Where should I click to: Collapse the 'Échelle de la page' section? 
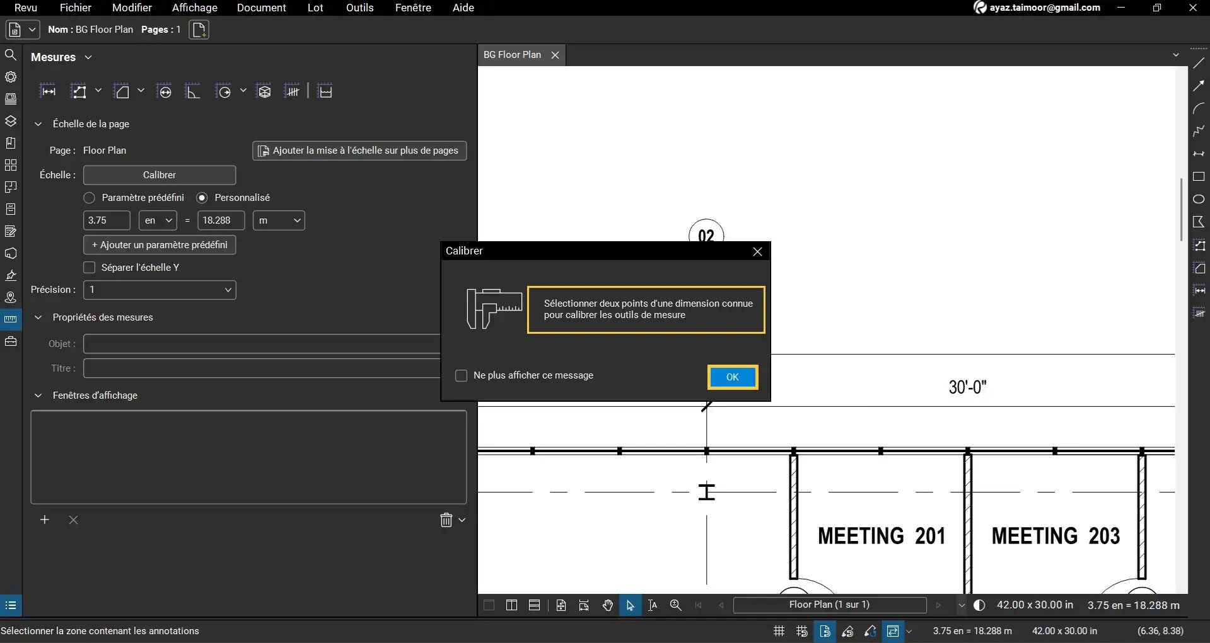point(38,123)
